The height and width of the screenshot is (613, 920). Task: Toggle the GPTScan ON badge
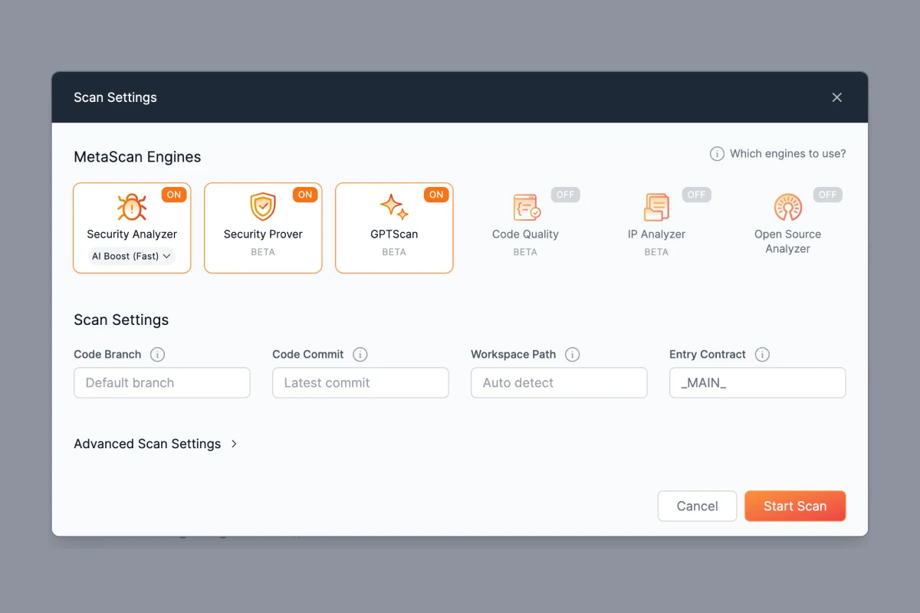[436, 195]
